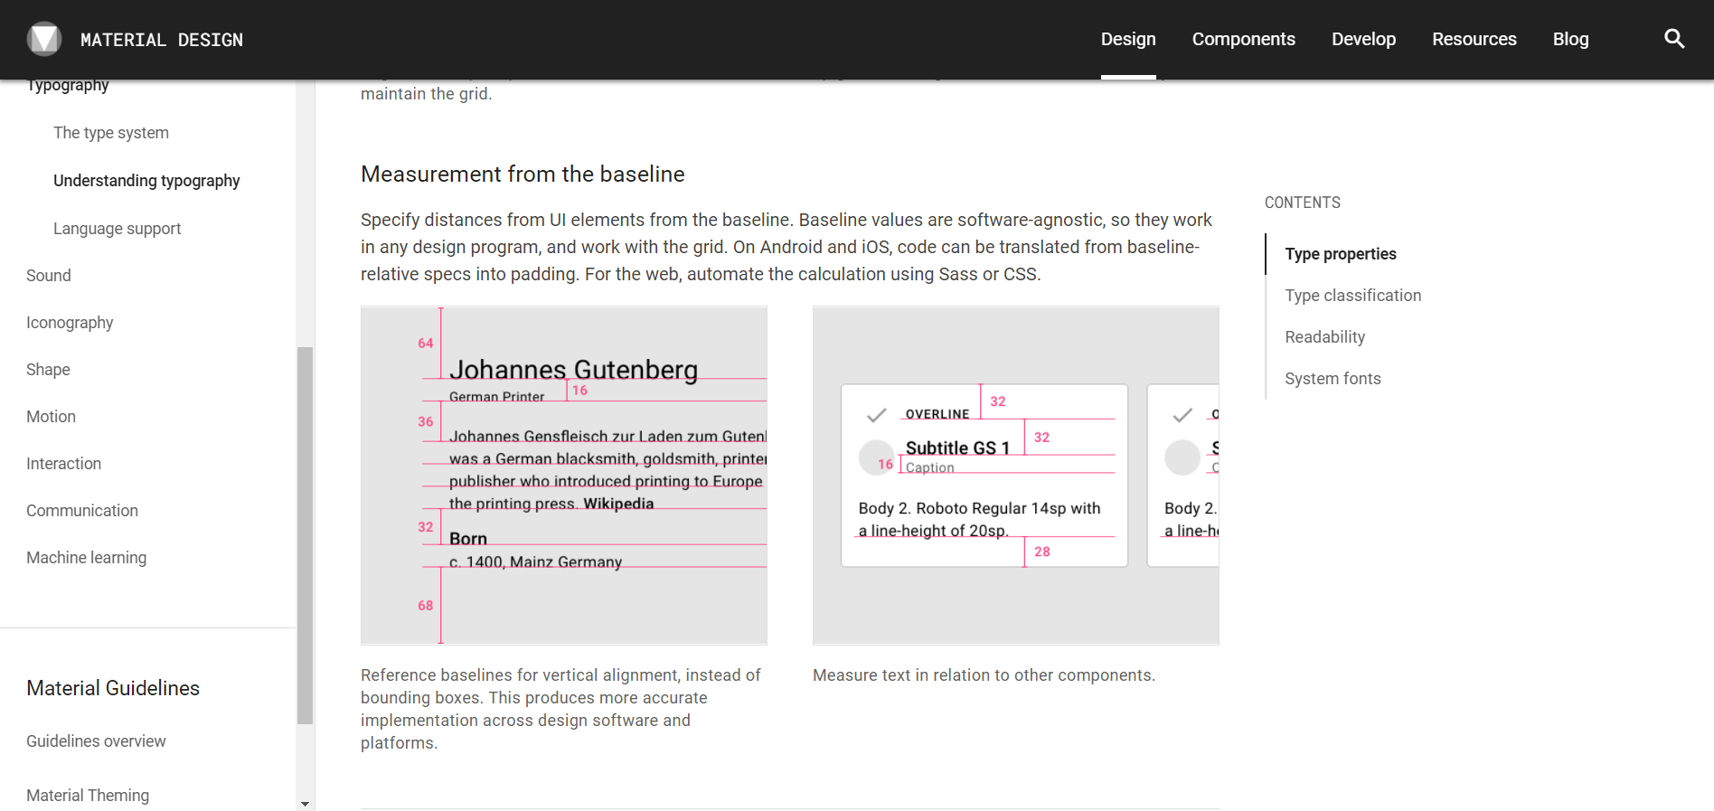Go to Communication section
This screenshot has width=1714, height=811.
coord(82,511)
